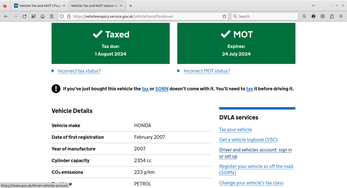This screenshot has height=188, width=347.
Task: Go to the browser home page
Action: point(43,16)
